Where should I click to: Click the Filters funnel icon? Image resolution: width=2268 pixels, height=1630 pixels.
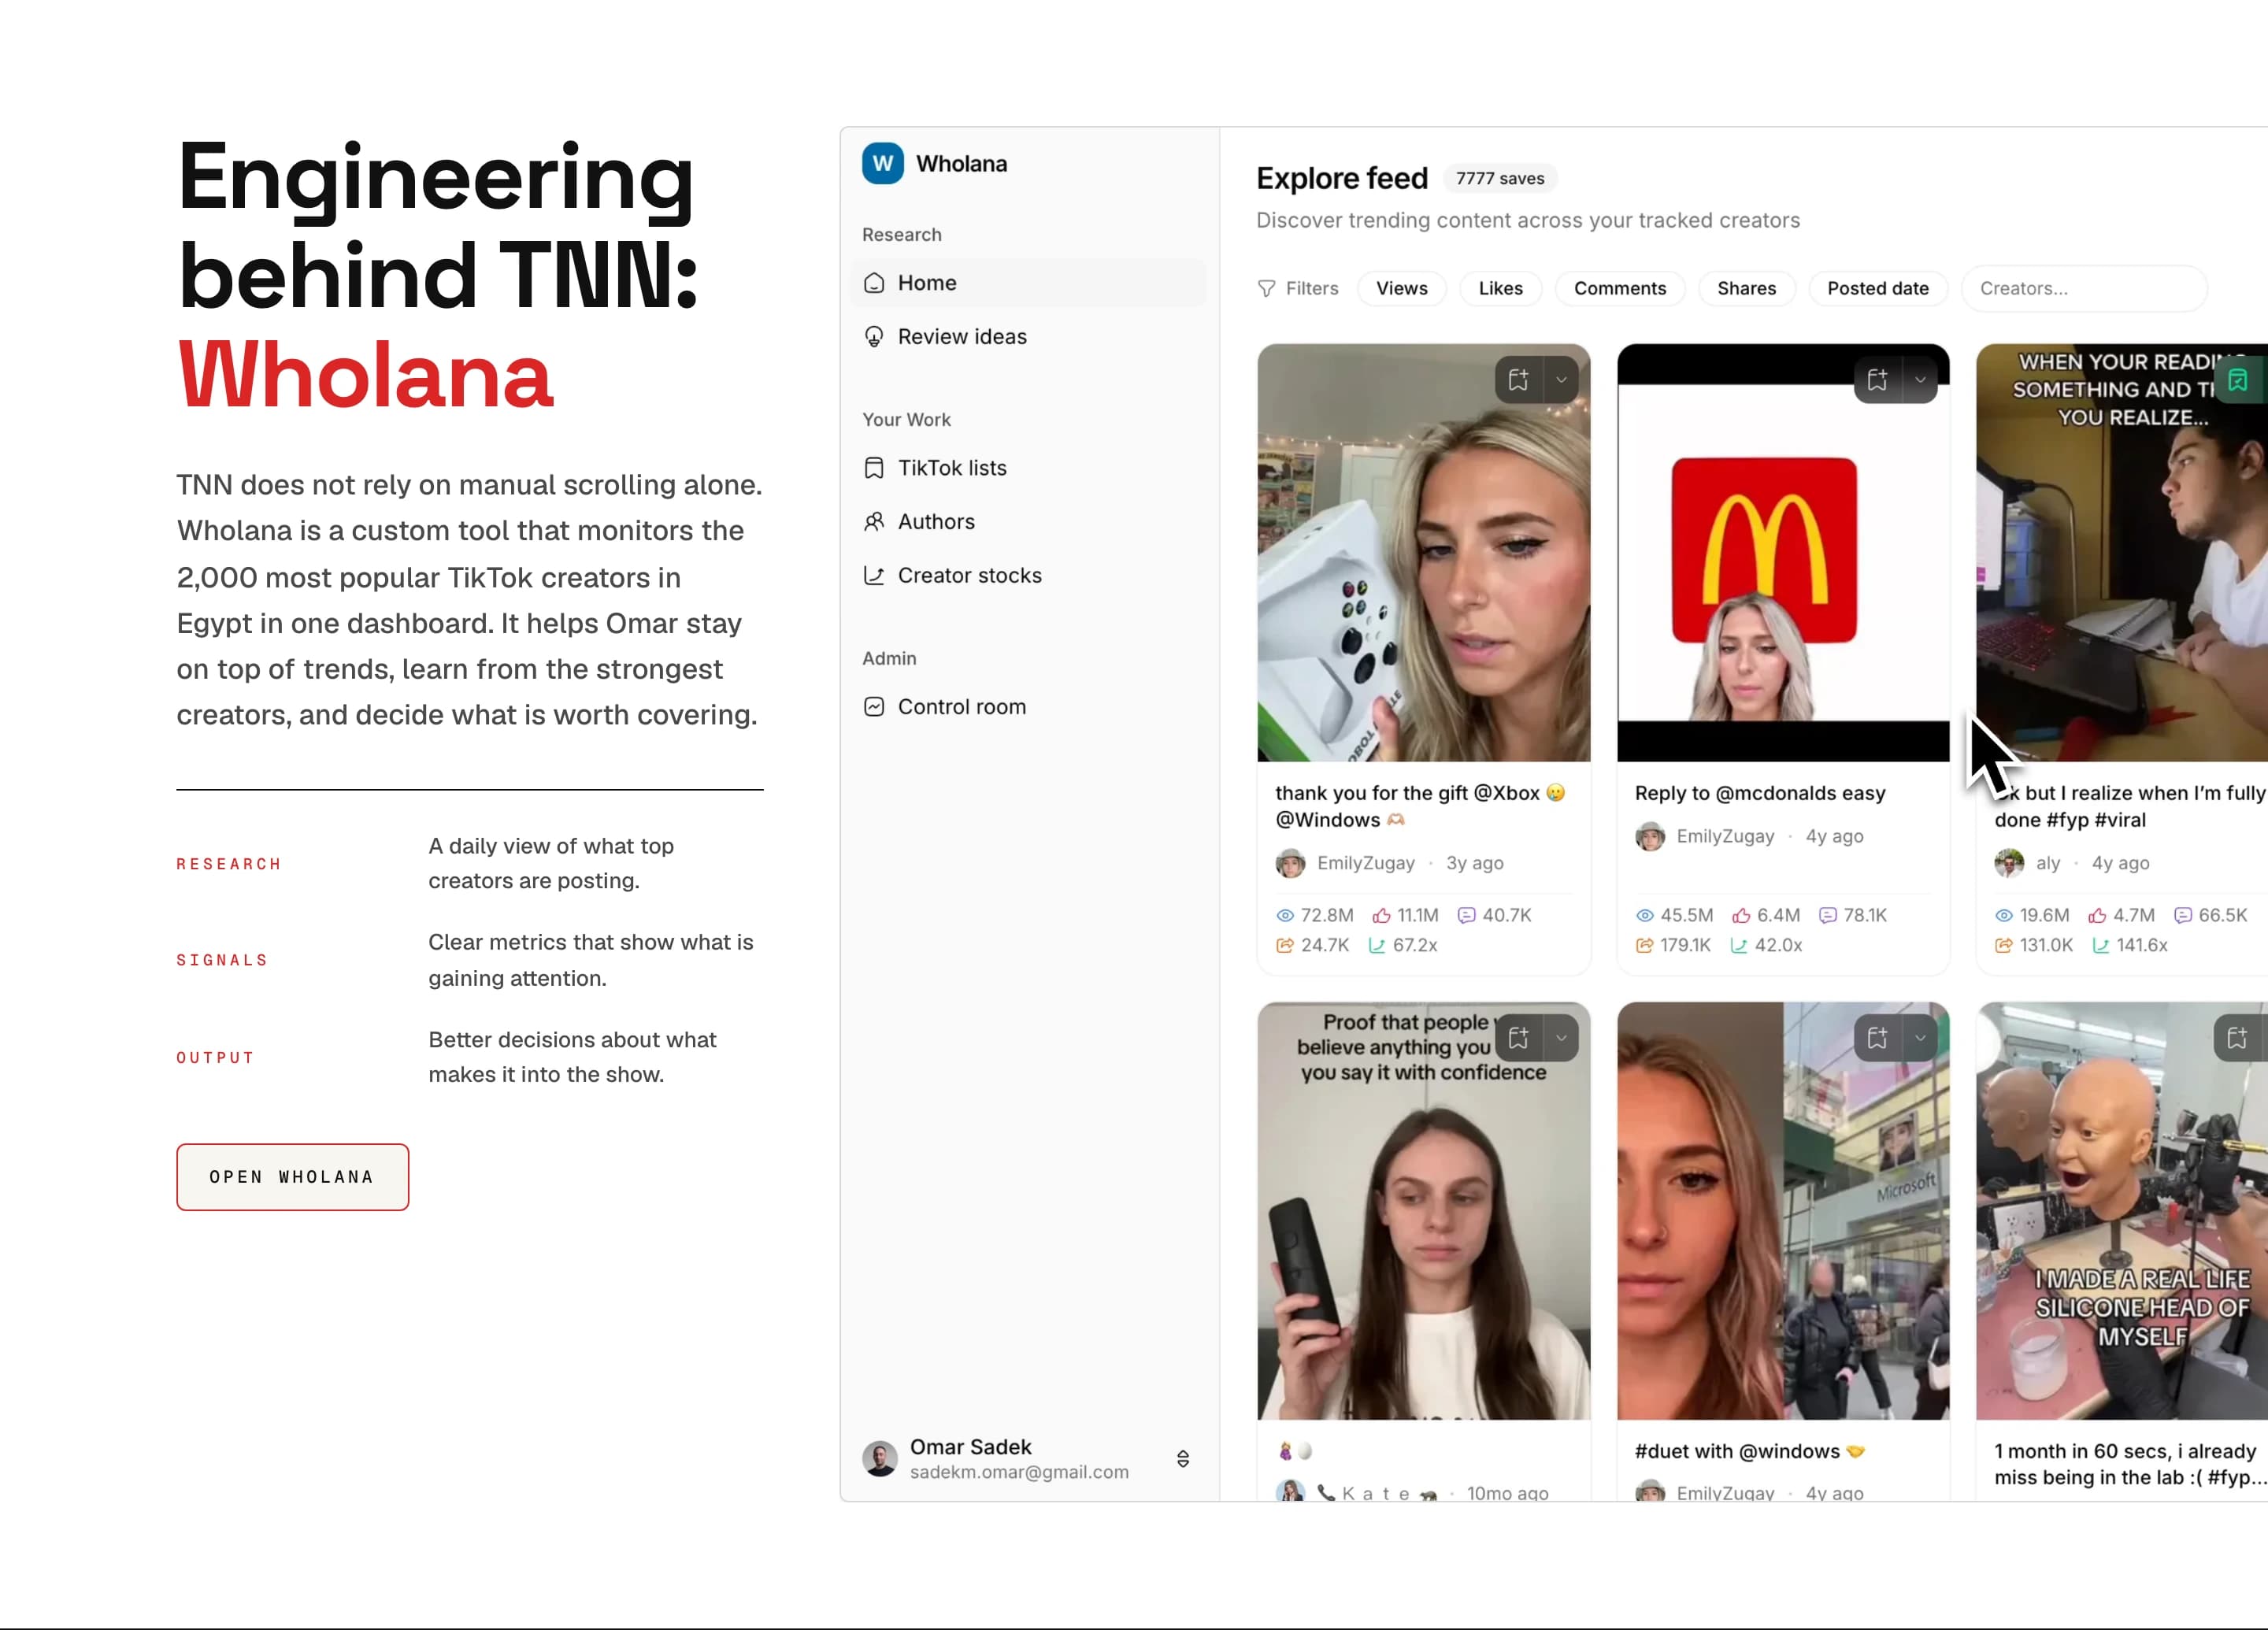tap(1266, 288)
